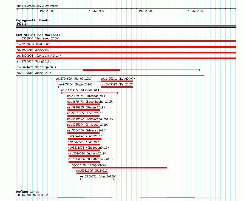Open the first nsv3525594 (Chaisson2019) label
Viewport: 244px width, 201px height.
88,125
